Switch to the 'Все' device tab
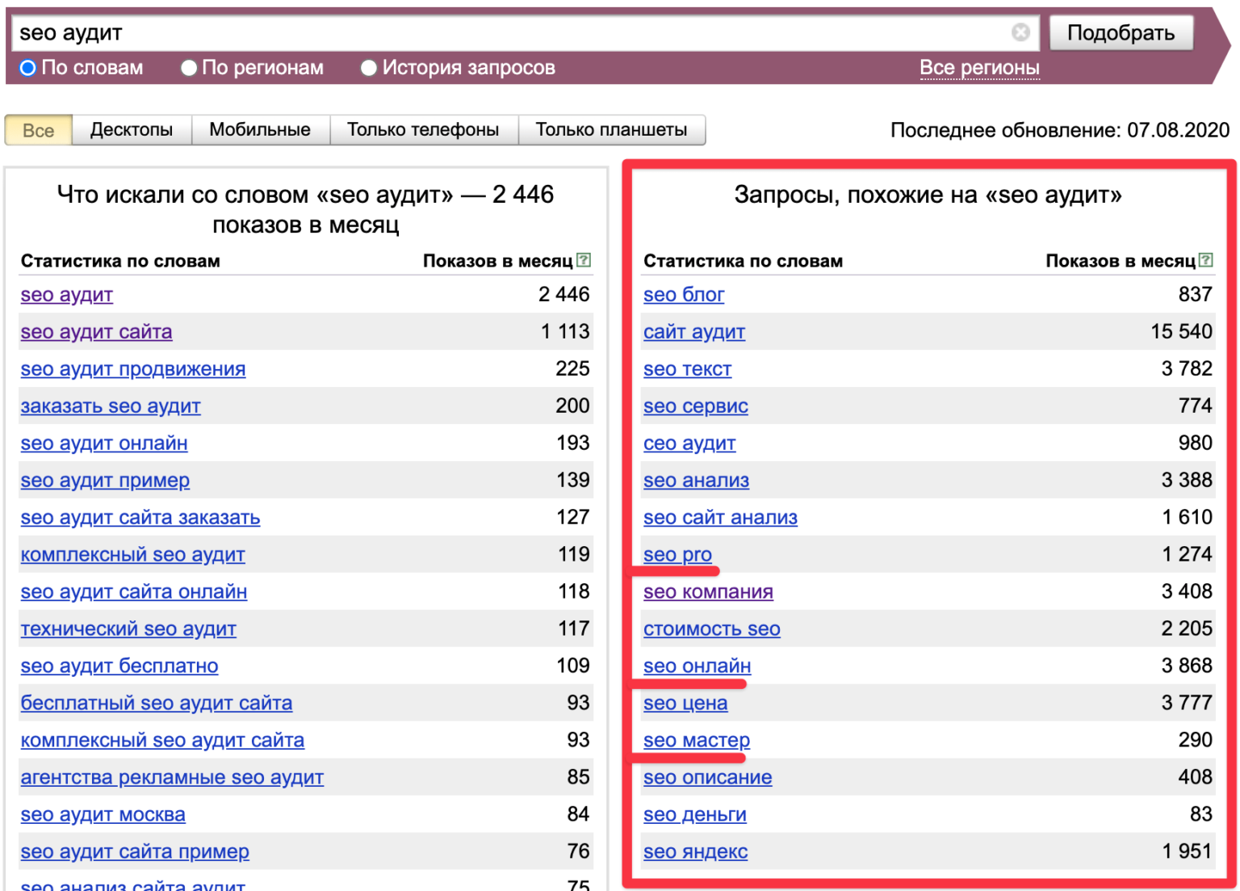Image resolution: width=1240 pixels, height=891 pixels. [39, 130]
